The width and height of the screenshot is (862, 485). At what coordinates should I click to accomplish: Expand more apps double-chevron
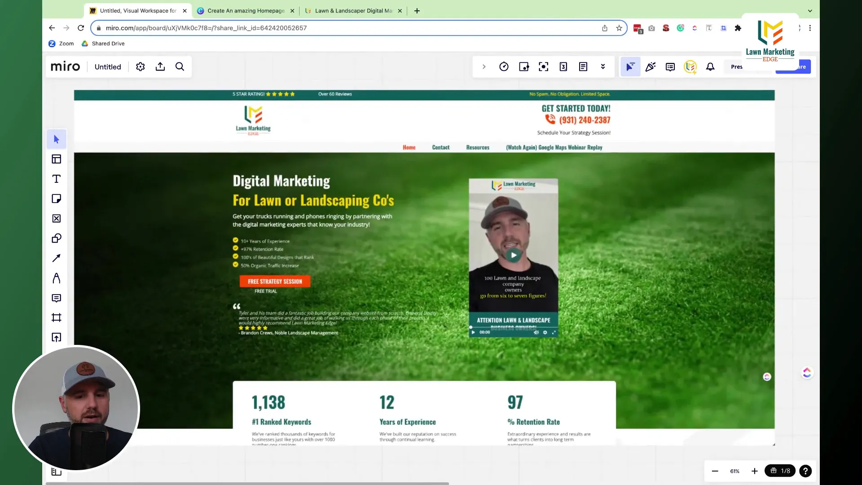[x=603, y=66]
